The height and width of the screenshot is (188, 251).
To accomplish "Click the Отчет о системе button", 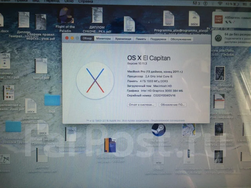I will 142,105.
